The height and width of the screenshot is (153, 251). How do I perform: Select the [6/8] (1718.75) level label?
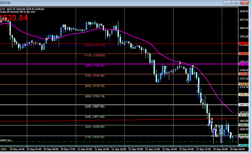(x=95, y=86)
